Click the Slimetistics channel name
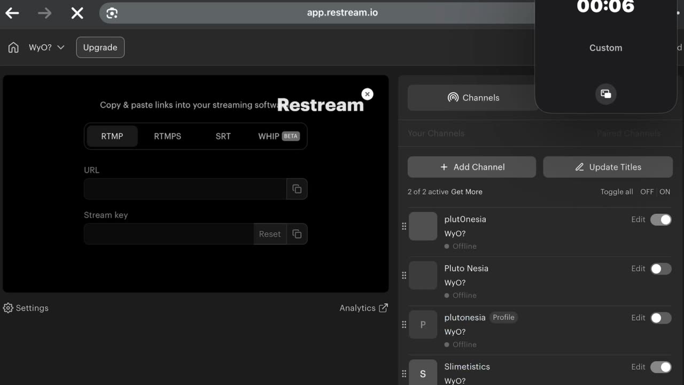This screenshot has width=684, height=385. click(467, 367)
